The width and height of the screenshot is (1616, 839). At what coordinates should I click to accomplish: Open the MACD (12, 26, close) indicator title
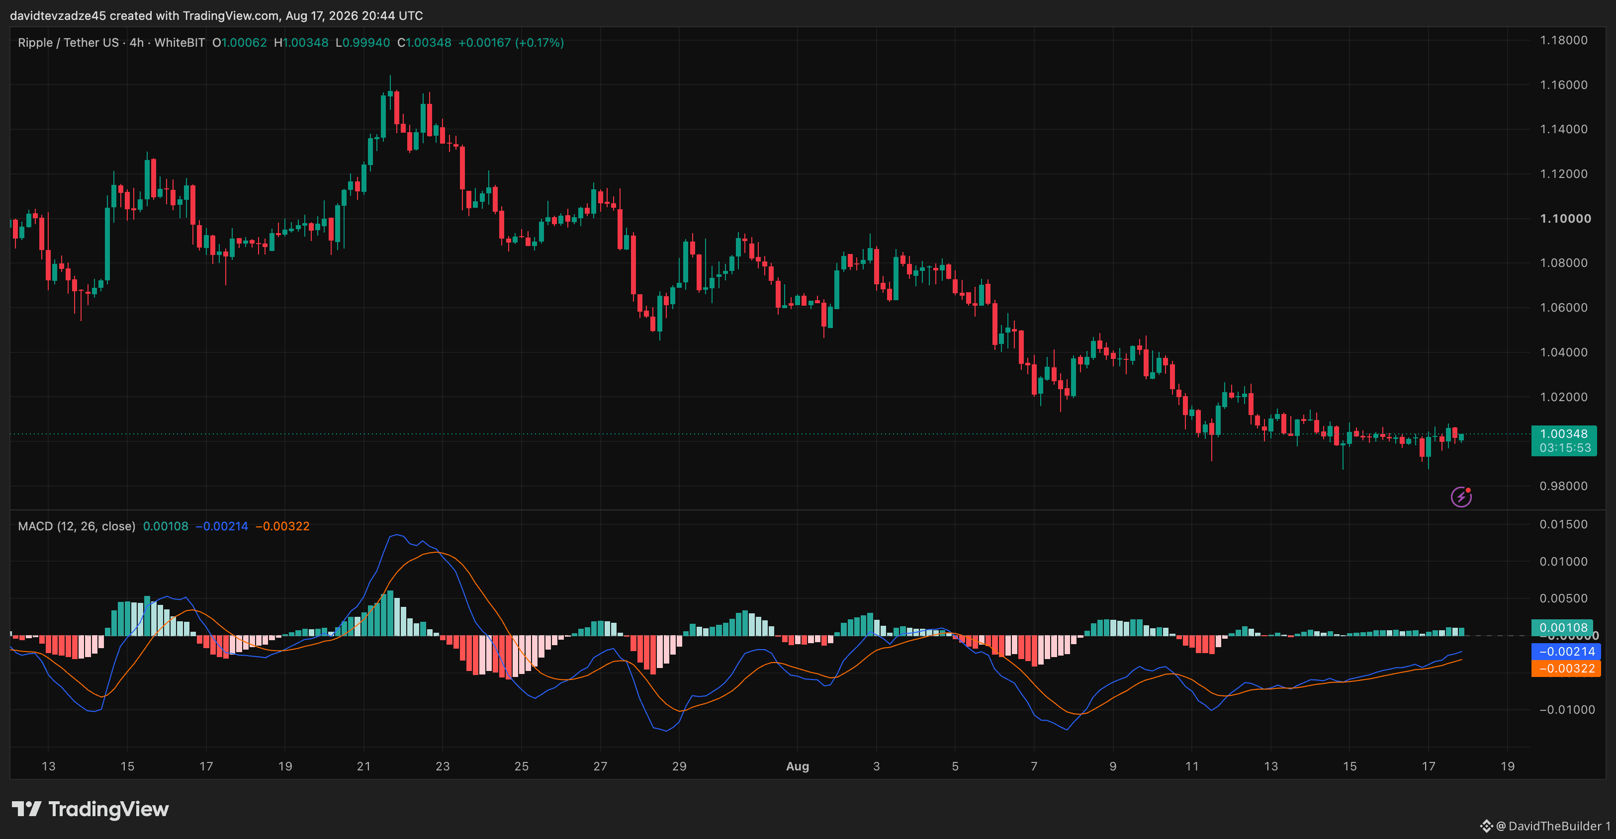[x=77, y=526]
